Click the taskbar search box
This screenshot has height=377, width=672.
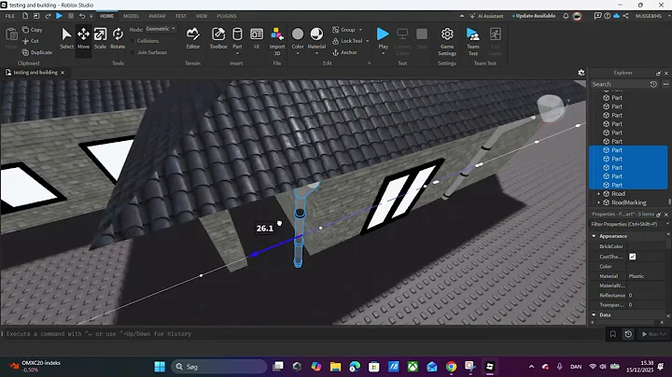coord(219,367)
